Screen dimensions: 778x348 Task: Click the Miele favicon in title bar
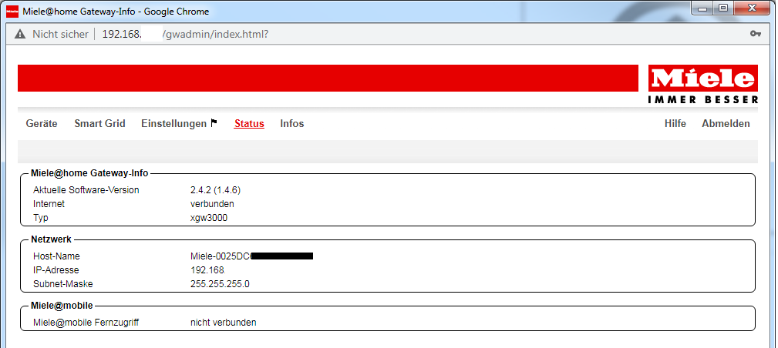coord(12,11)
